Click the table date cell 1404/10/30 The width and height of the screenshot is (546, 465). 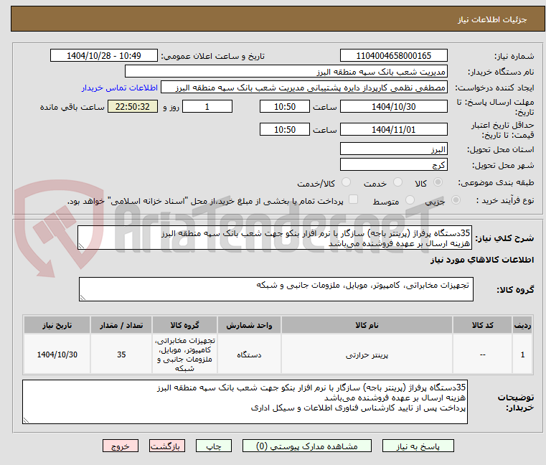pos(57,354)
